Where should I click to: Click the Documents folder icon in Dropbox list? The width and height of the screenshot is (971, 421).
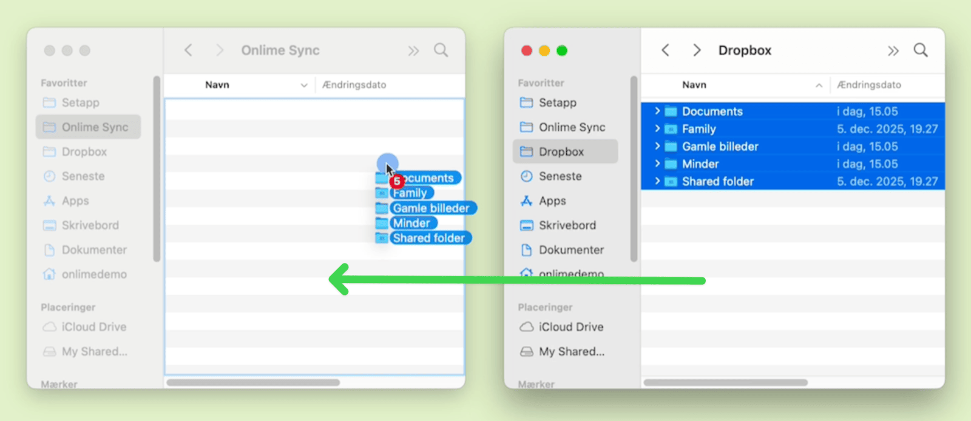[671, 111]
